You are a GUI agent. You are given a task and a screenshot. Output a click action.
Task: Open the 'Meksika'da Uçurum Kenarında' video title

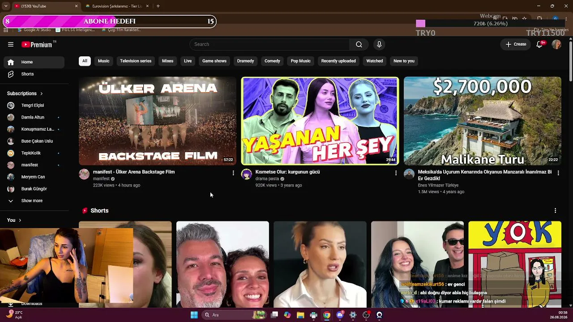(x=485, y=175)
